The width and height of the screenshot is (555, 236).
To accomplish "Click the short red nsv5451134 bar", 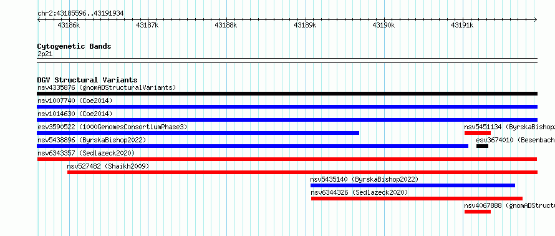I will tap(478, 133).
